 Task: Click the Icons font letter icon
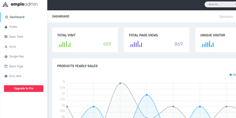point(6,47)
